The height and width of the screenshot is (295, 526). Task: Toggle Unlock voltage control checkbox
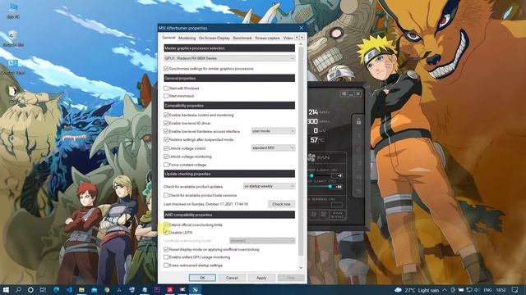[x=166, y=148]
